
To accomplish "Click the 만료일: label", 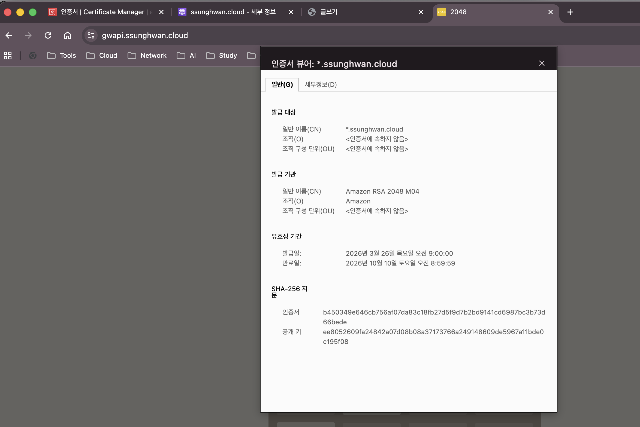I will [x=292, y=263].
